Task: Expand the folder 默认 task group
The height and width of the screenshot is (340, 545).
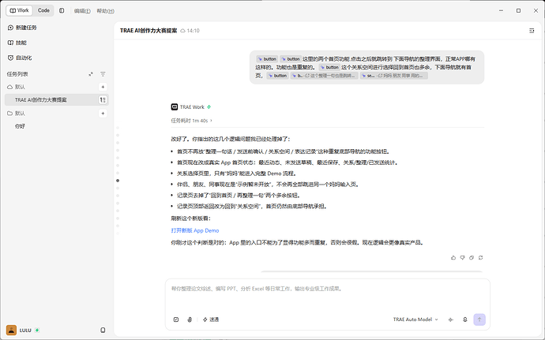Action: [17, 114]
